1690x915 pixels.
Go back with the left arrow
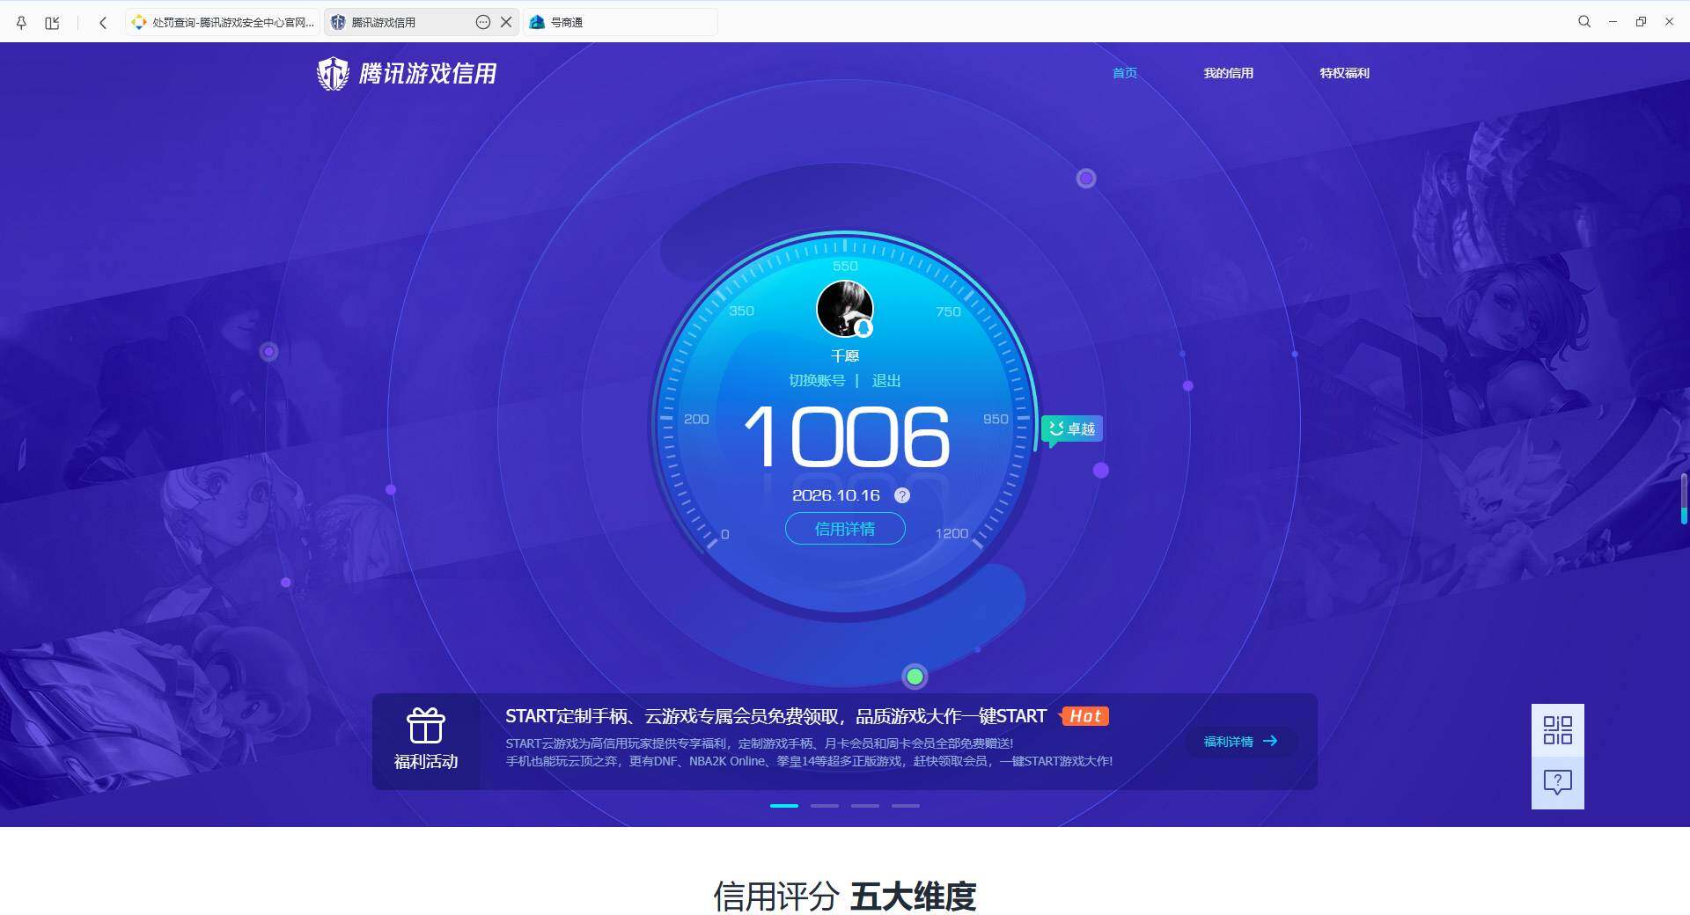(103, 22)
